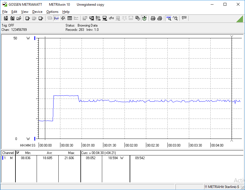Image resolution: width=245 pixels, height=190 pixels.
Task: Open a file with the folder icon
Action: click(x=19, y=18)
